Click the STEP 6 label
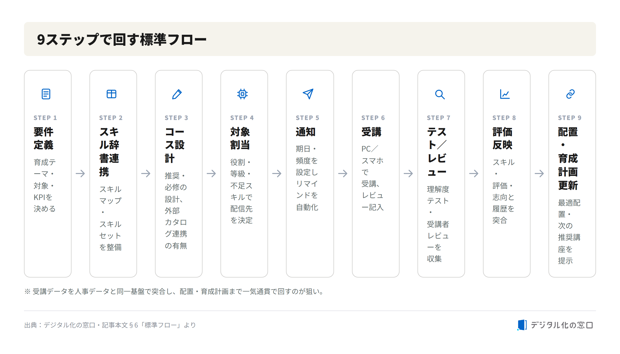This screenshot has height=354, width=620. click(x=373, y=118)
